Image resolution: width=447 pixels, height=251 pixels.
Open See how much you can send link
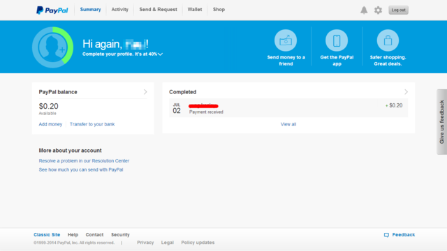[x=81, y=169]
